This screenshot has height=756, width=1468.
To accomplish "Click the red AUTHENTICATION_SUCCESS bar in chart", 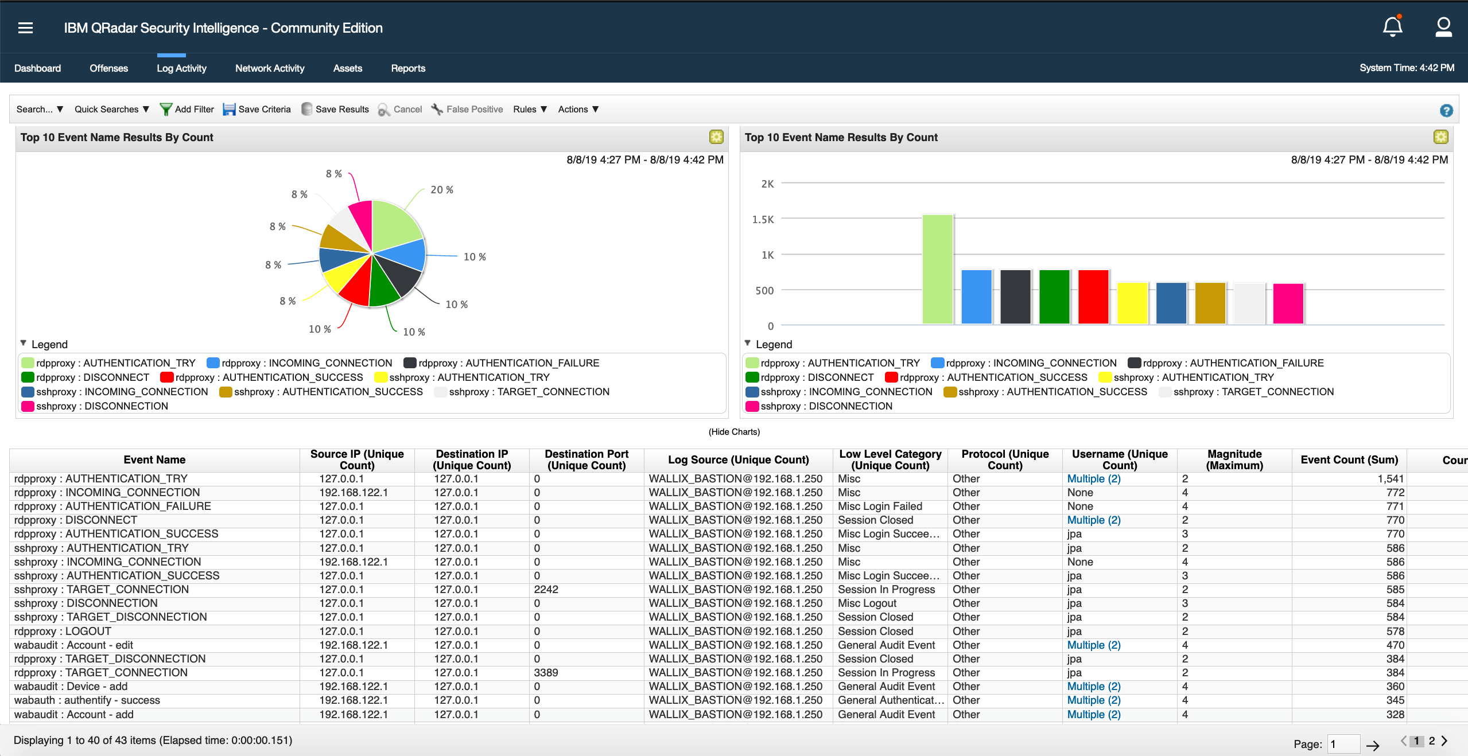I will (x=1093, y=297).
